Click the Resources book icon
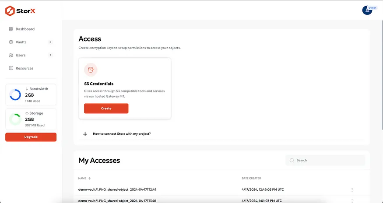 coord(11,68)
